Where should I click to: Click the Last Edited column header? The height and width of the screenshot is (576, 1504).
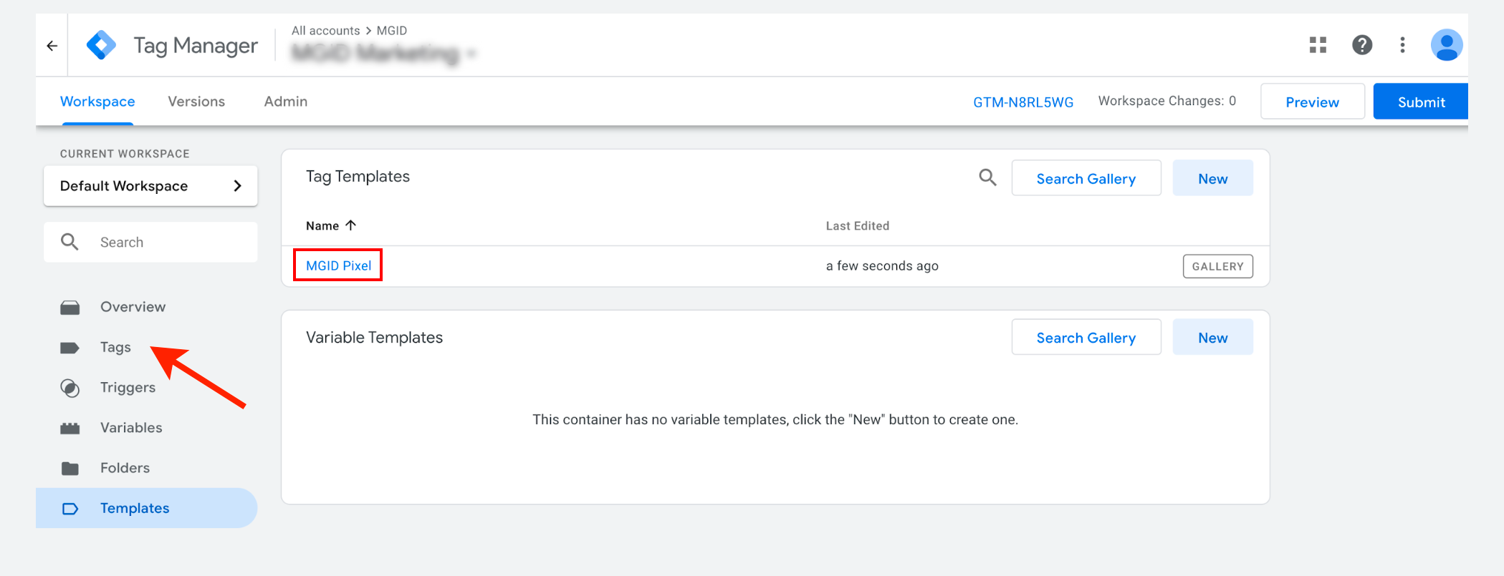pyautogui.click(x=857, y=226)
